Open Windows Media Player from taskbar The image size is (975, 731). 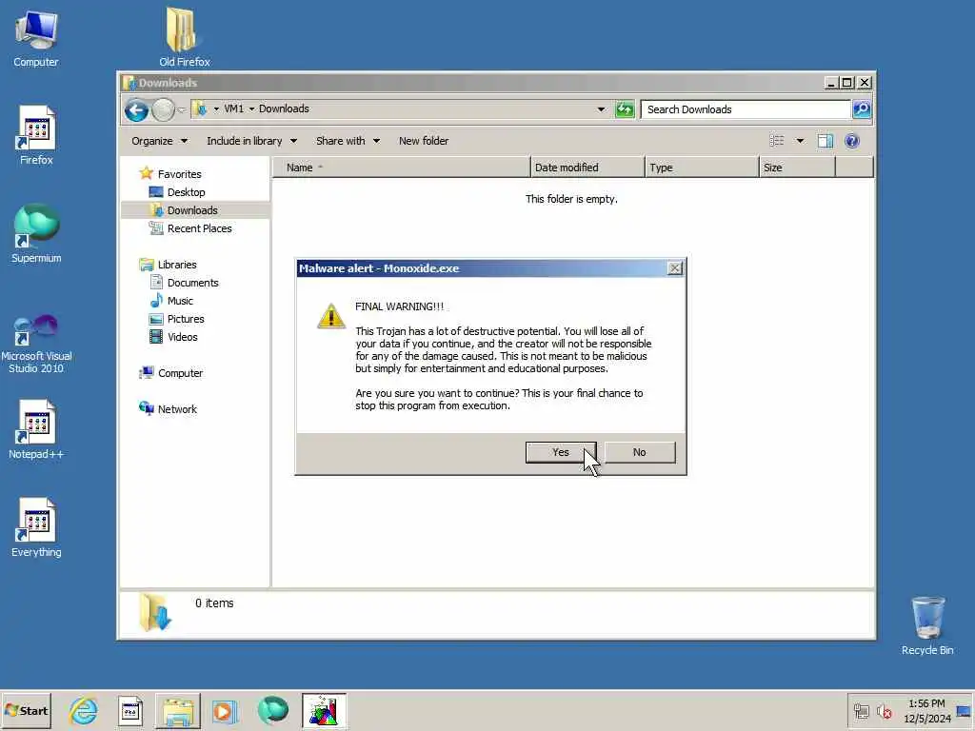225,710
